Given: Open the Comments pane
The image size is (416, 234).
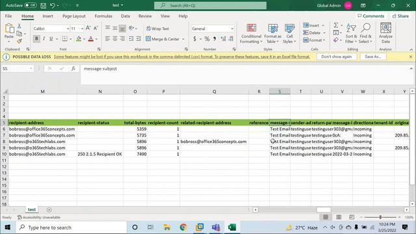Looking at the screenshot, I should pos(370,16).
